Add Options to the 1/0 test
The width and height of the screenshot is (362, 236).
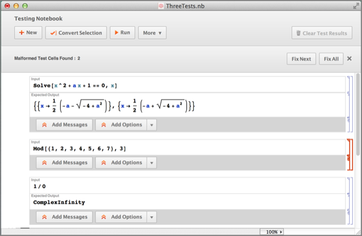click(121, 217)
